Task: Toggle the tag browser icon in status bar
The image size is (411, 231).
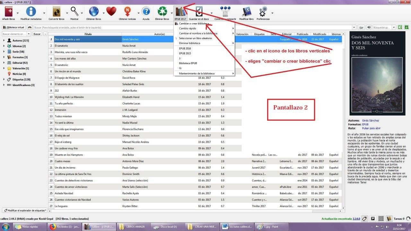Action: (364, 218)
